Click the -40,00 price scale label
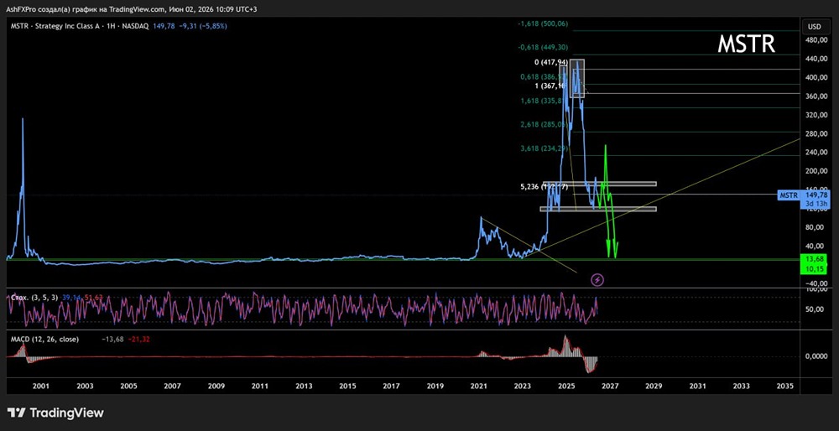The image size is (839, 431). 815,283
